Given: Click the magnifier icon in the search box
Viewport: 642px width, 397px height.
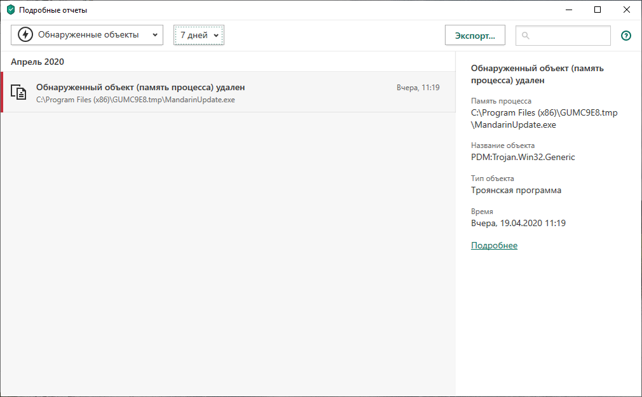Looking at the screenshot, I should pos(526,36).
